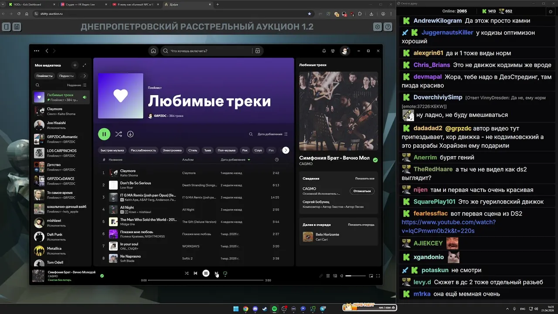Open Friend Activity icon in Spotify

click(x=333, y=51)
